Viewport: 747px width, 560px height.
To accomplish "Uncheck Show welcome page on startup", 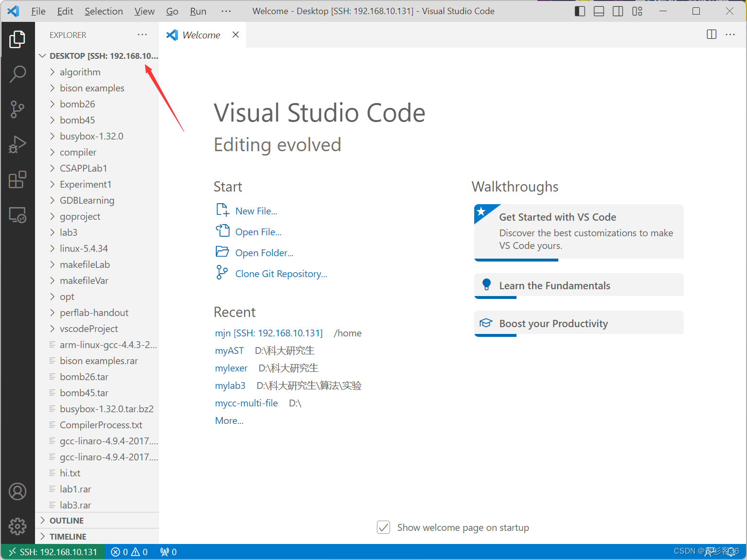I will (x=384, y=527).
